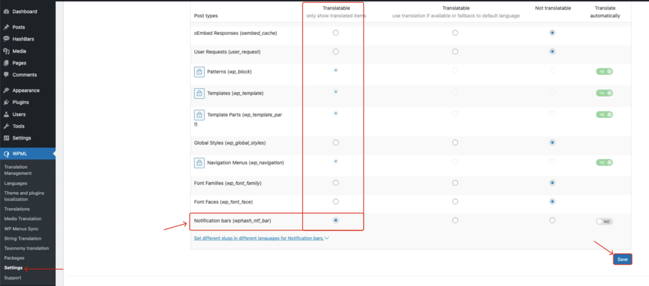Screen dimensions: 649x286
Task: Open Packages under WPML
Action: tap(14, 258)
